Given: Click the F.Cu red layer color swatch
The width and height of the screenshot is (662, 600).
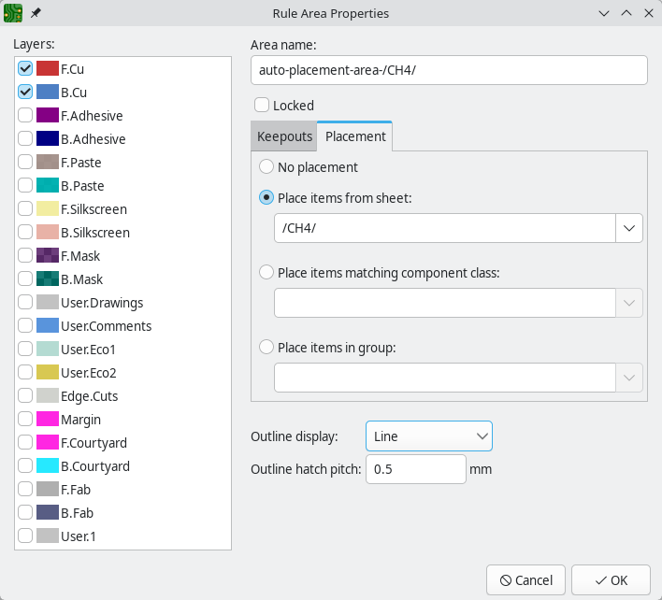Looking at the screenshot, I should [48, 69].
